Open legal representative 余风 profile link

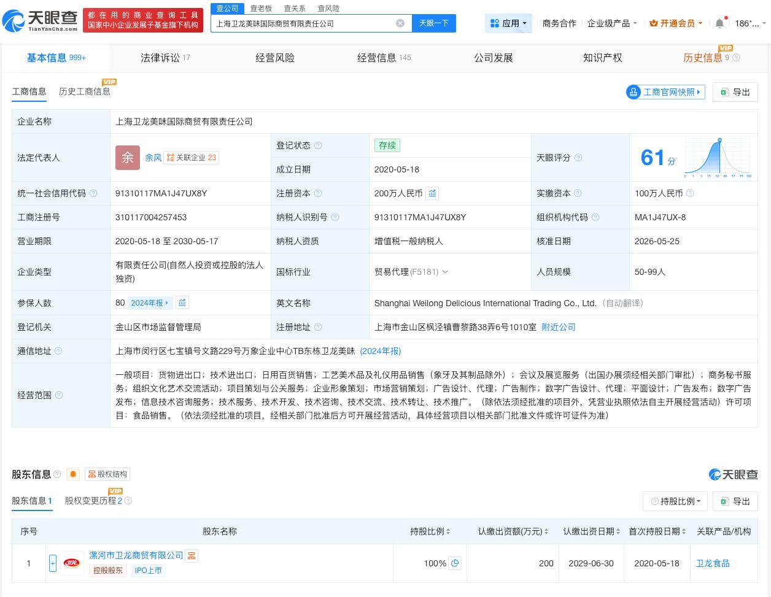tap(153, 158)
